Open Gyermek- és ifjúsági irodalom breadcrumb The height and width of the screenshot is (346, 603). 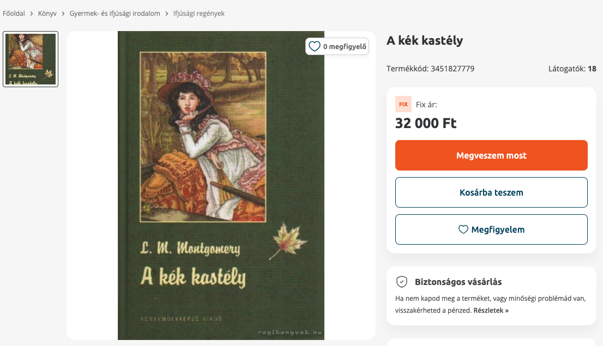coord(115,13)
